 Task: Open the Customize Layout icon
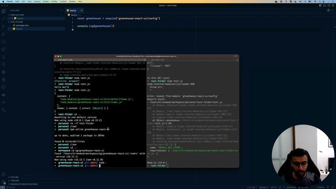point(332,5)
